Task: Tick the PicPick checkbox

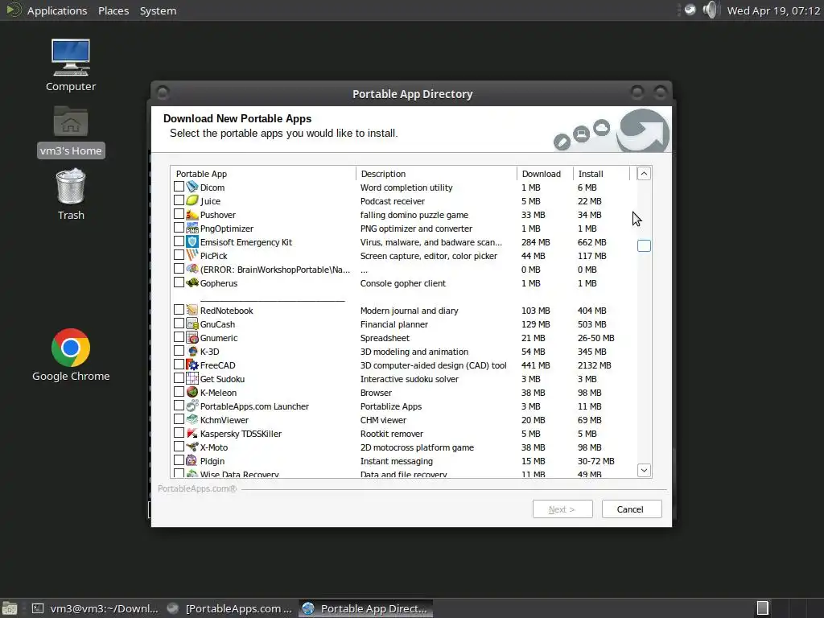Action: (x=179, y=255)
